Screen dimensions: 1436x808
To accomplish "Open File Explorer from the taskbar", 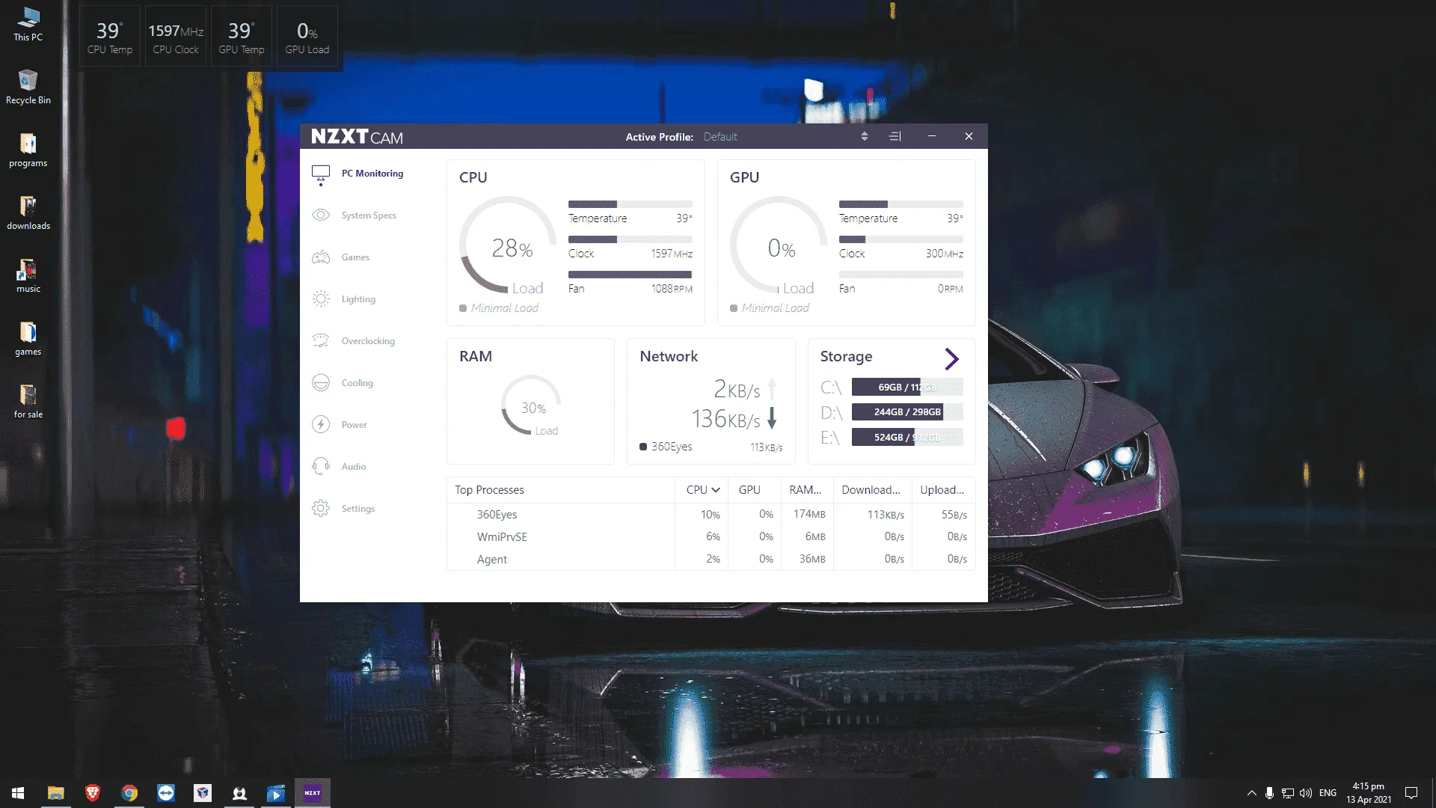I will (x=56, y=793).
